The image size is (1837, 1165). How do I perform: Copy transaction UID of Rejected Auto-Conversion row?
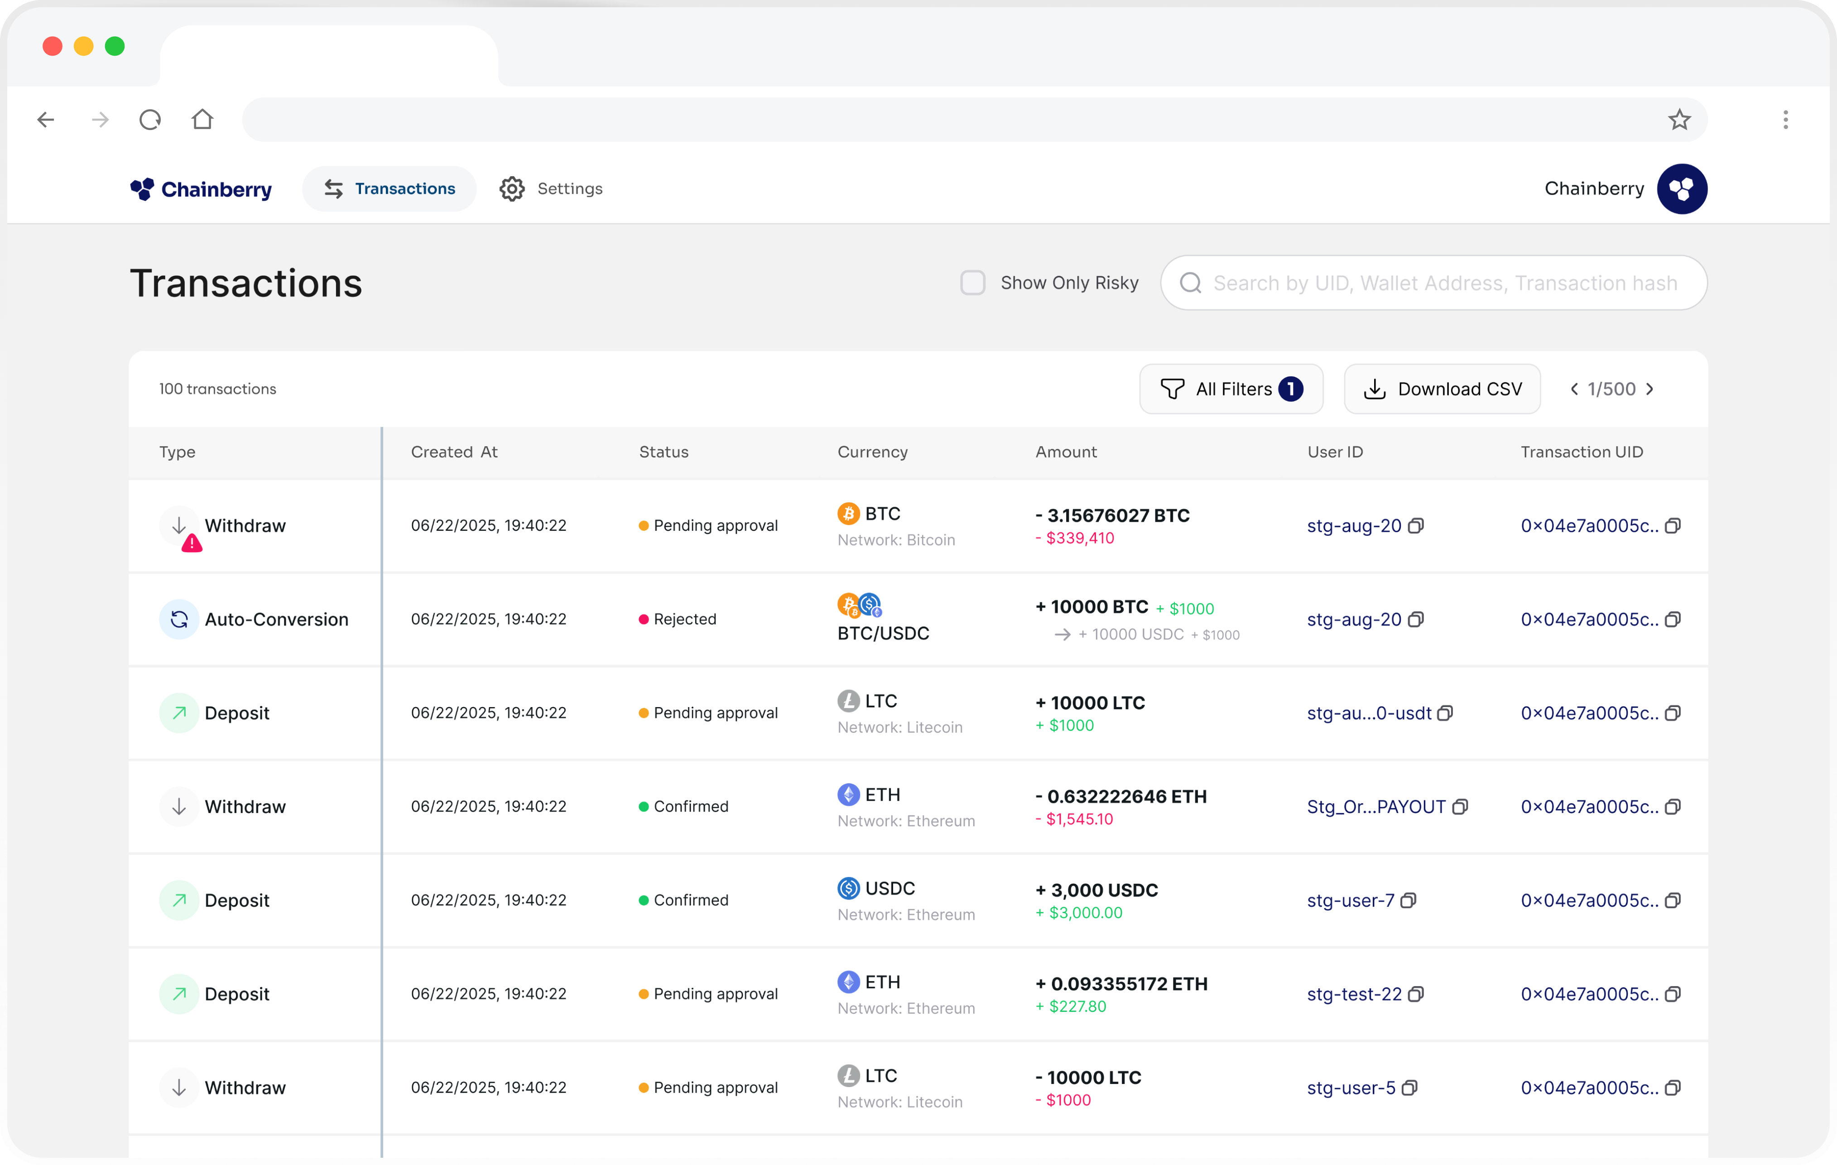point(1672,620)
